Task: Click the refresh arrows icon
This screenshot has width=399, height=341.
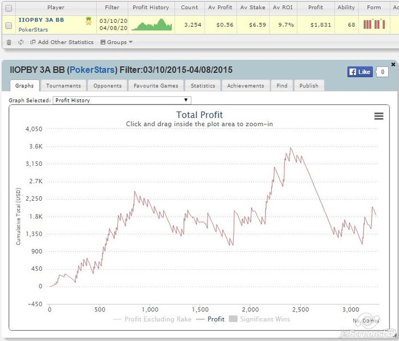Action: [x=21, y=42]
